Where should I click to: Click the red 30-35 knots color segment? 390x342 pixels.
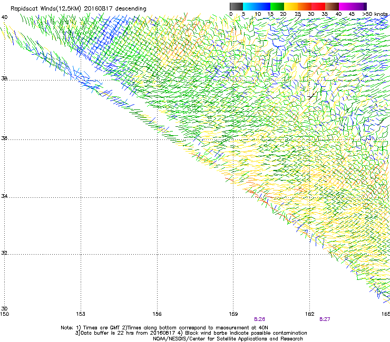point(318,6)
